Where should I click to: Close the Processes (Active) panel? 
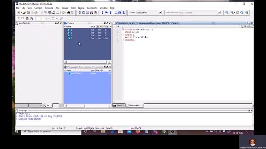tap(110, 67)
